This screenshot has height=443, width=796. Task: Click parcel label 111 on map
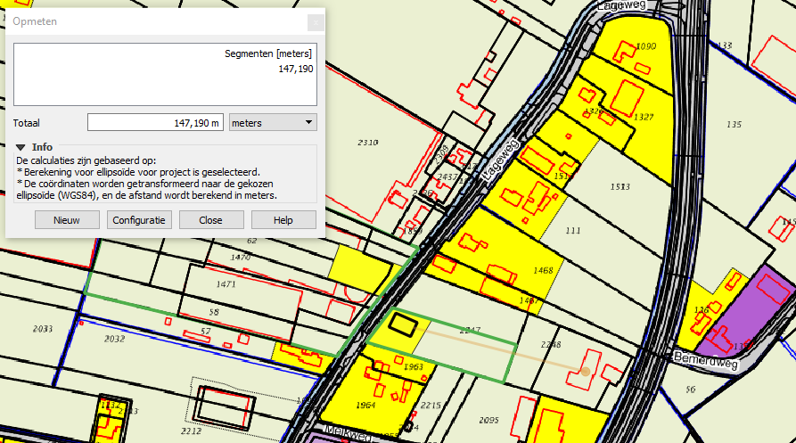(572, 230)
